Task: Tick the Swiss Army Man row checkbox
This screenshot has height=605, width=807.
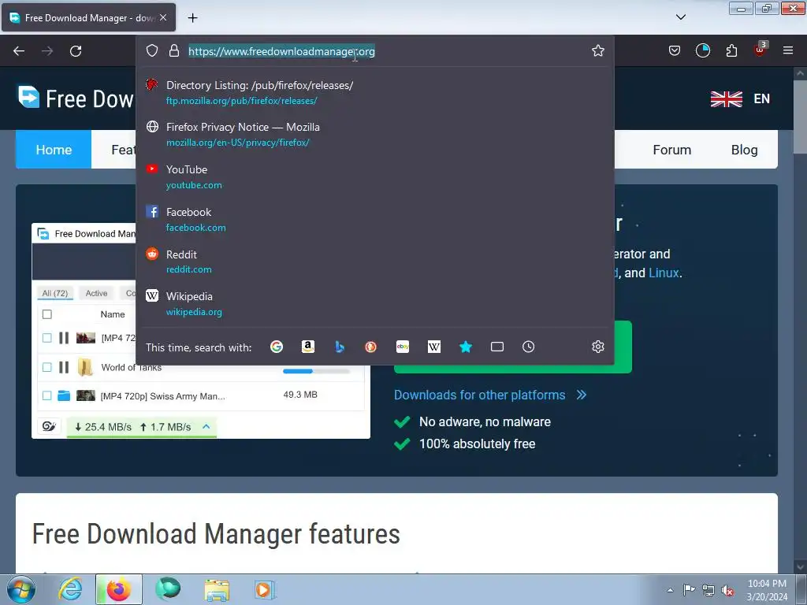Action: (x=46, y=395)
